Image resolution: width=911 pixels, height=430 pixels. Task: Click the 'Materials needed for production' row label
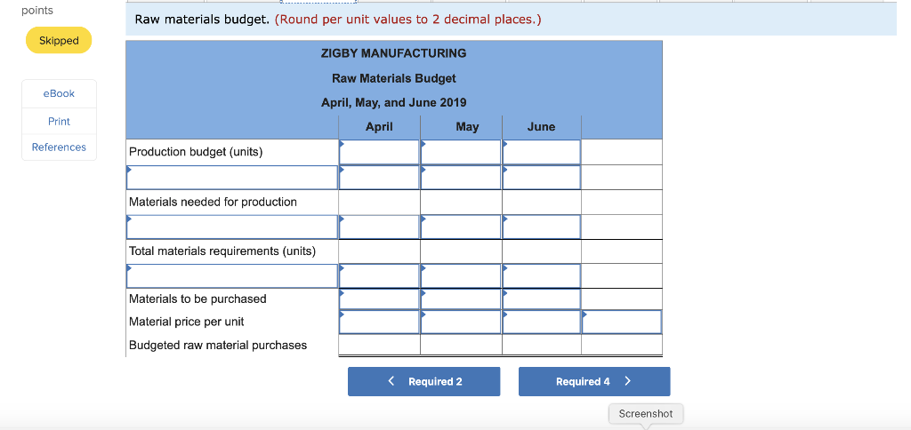pyautogui.click(x=213, y=202)
